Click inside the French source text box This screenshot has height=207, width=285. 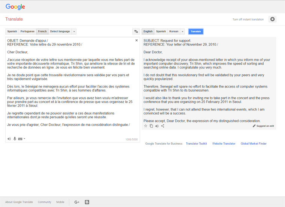(73, 89)
